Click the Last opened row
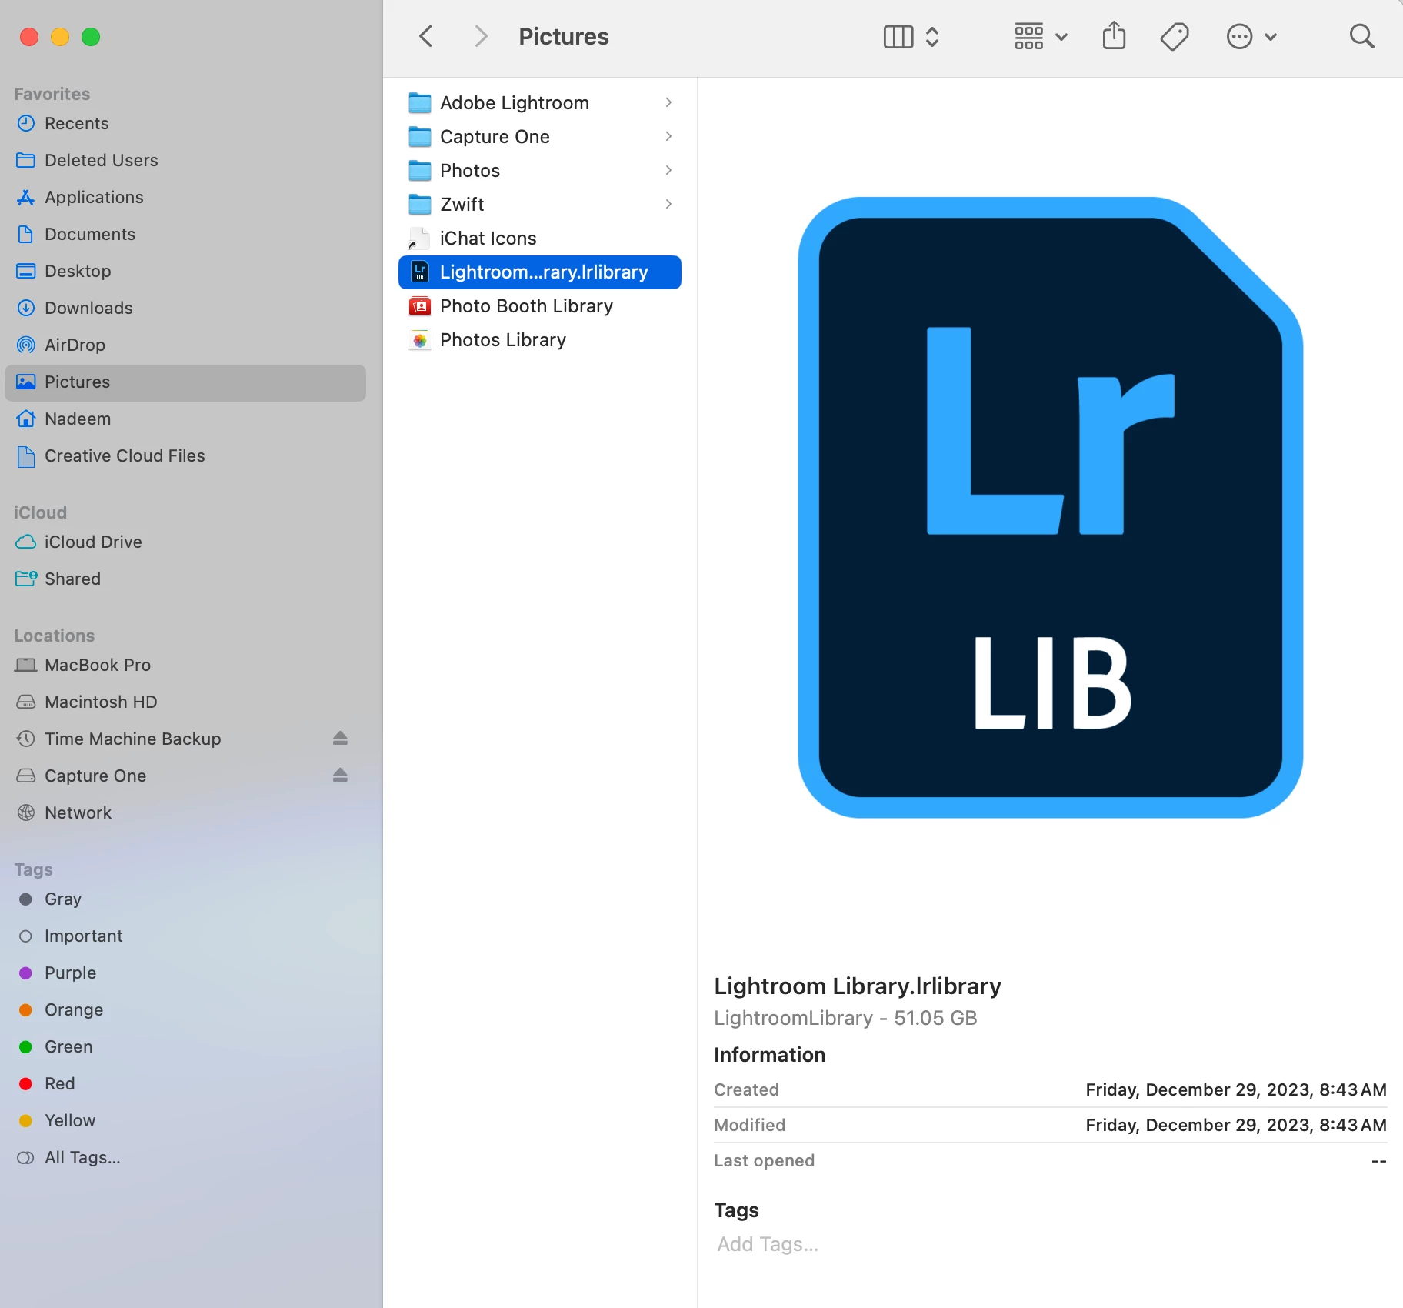 (1050, 1160)
